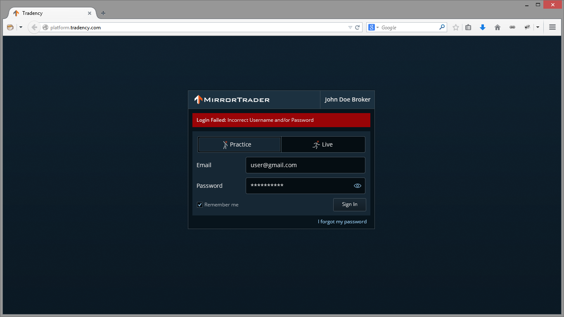The image size is (564, 317).
Task: Click the browser back arrow button
Action: click(34, 27)
